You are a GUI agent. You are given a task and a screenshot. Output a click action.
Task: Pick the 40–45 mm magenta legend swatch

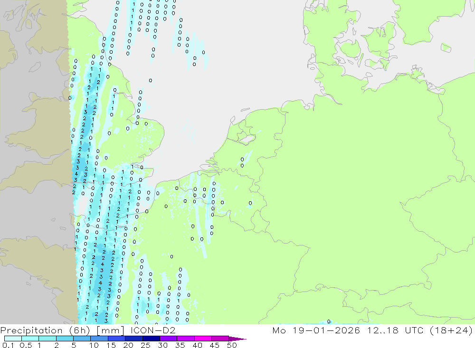203,339
